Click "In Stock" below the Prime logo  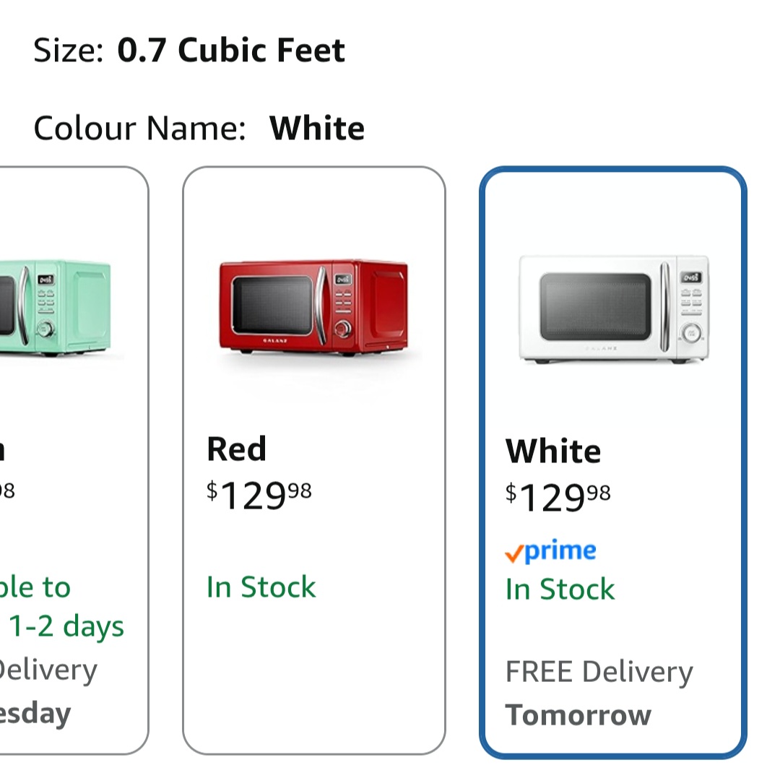(x=560, y=590)
